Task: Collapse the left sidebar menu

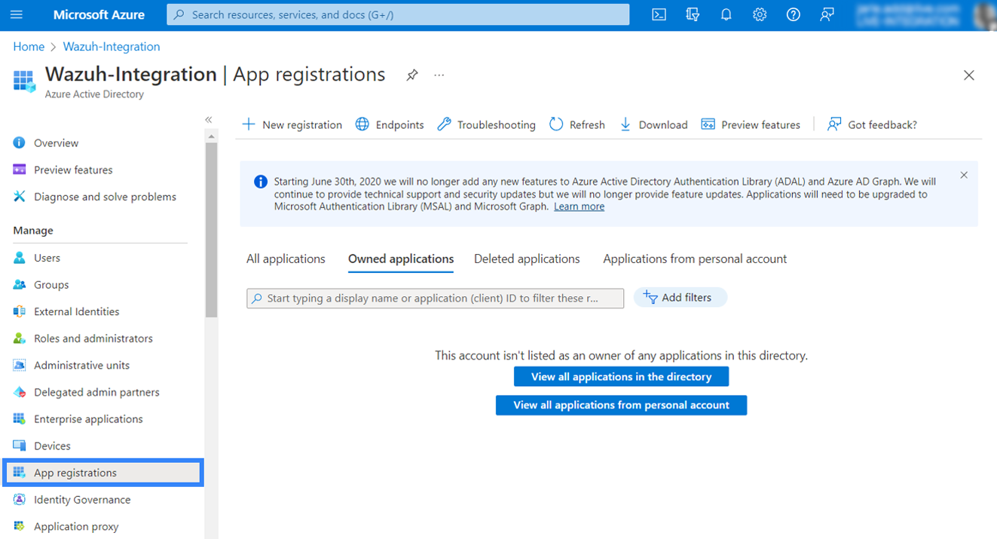Action: pyautogui.click(x=209, y=120)
